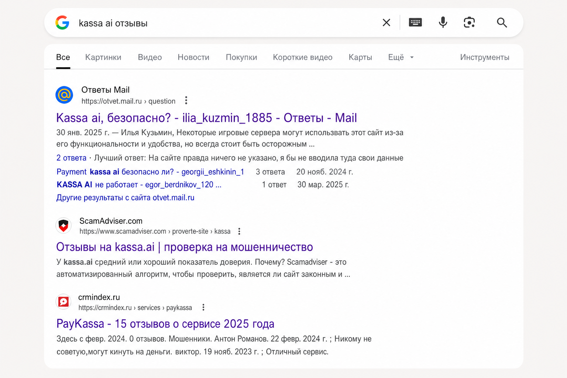The width and height of the screenshot is (567, 378).
Task: Click the 'Ответы Mail' site name
Action: pos(106,90)
